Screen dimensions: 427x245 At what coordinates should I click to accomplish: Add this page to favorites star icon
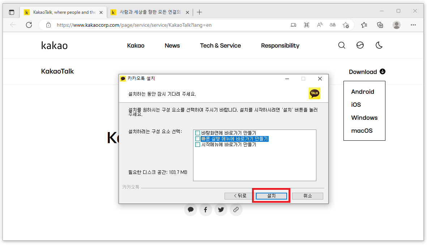coord(346,25)
